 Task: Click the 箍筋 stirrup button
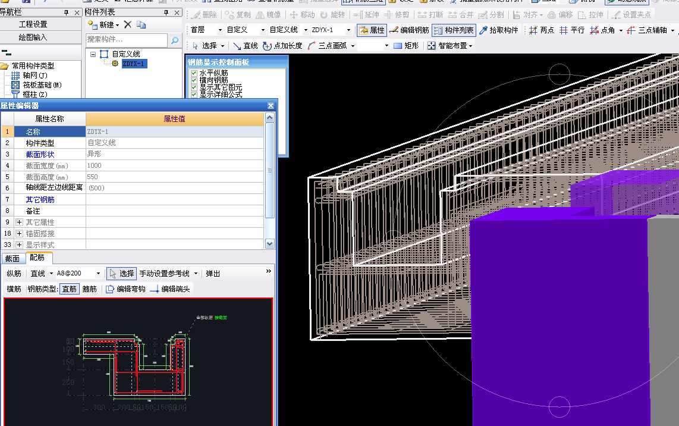tap(90, 289)
